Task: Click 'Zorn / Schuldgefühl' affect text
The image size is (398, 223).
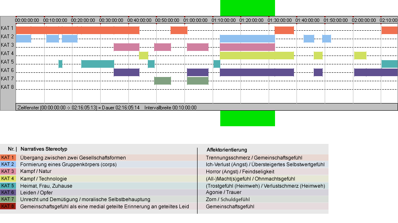Action: coord(228,199)
